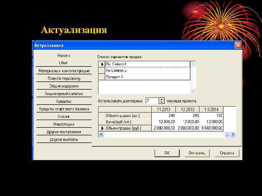This screenshot has width=262, height=196.
Task: Select the Объем продаж (шт.) row header
Action: point(125,115)
